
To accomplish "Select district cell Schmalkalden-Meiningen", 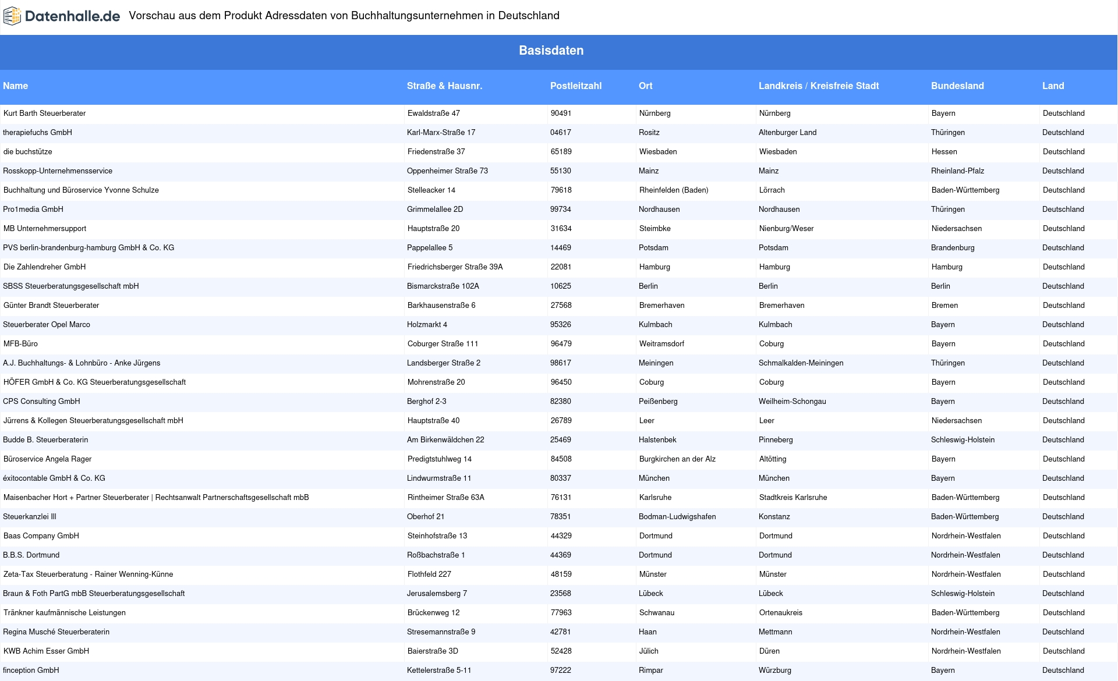I will [801, 363].
